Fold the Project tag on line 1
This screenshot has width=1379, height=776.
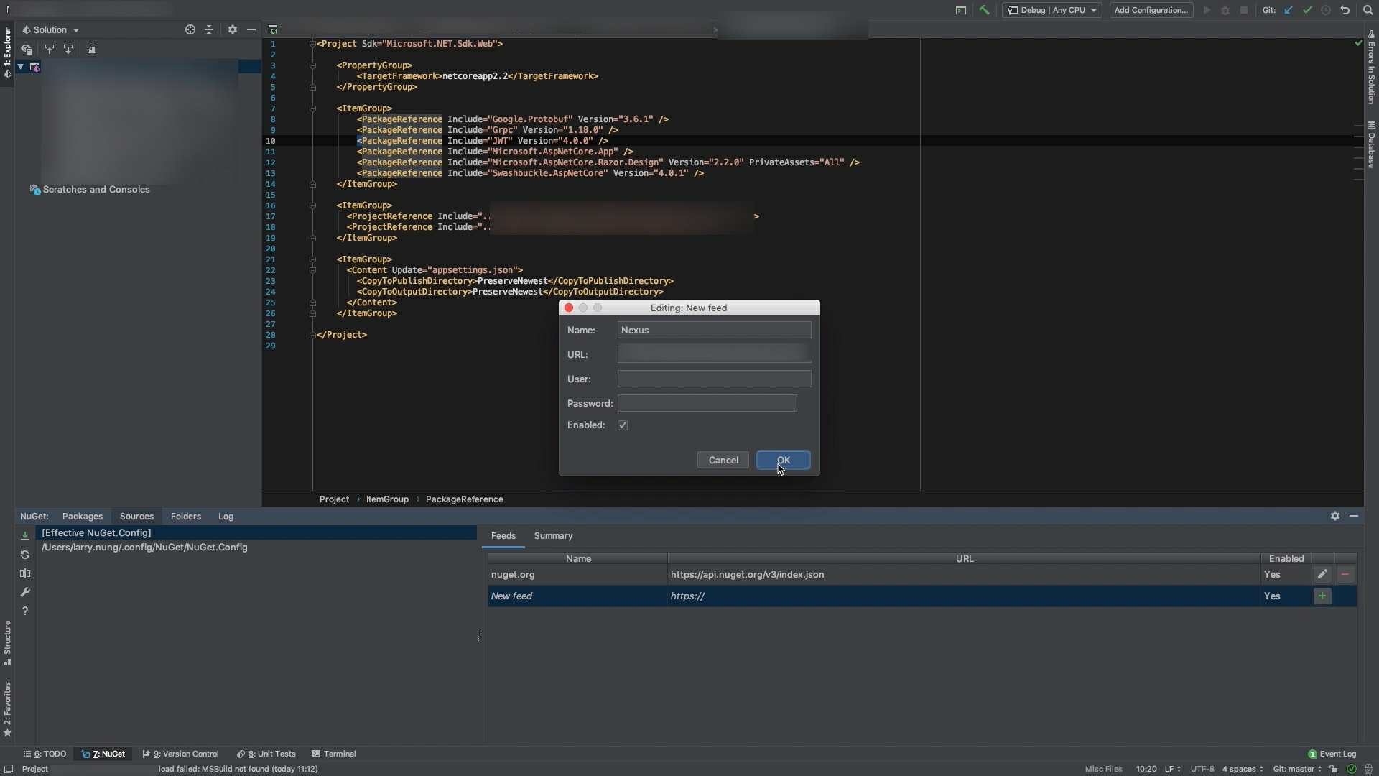(312, 44)
